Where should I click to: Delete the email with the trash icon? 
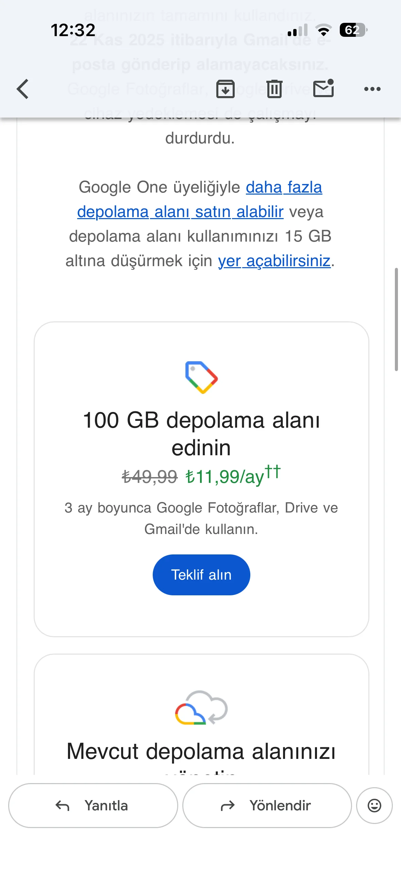tap(274, 89)
